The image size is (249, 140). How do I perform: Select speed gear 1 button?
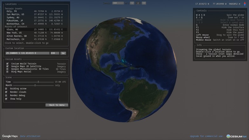(x=132, y=3)
